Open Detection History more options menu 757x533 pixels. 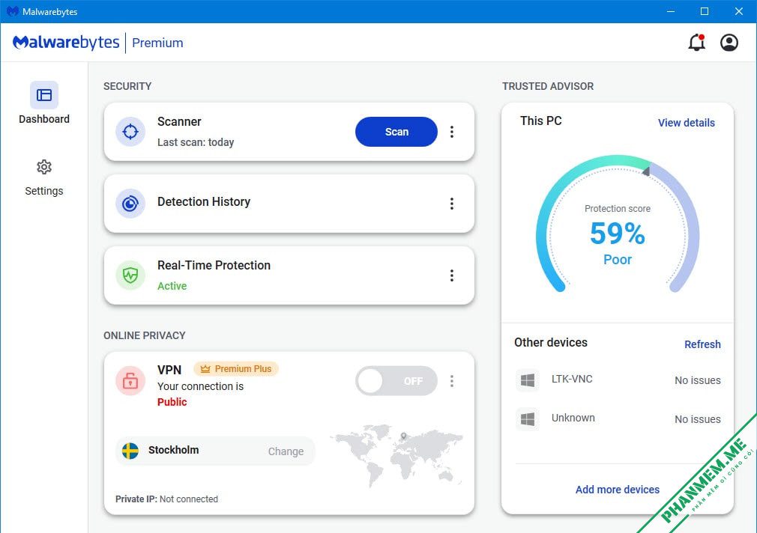click(452, 204)
